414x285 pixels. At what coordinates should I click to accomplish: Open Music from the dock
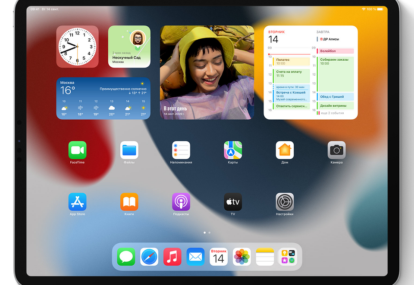(172, 257)
